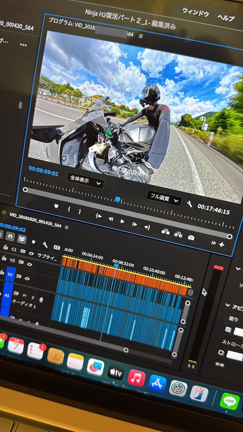The width and height of the screenshot is (243, 432).
Task: Play the program monitor video
Action: (122, 221)
